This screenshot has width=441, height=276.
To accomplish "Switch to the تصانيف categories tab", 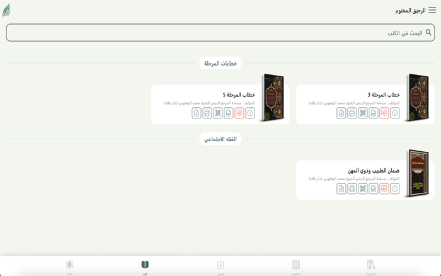I will click(x=295, y=267).
